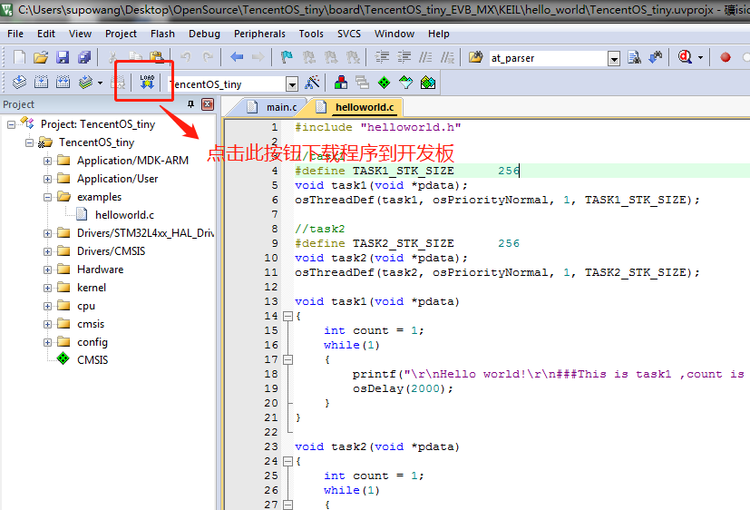Toggle the code fold at line 27

pyautogui.click(x=287, y=505)
